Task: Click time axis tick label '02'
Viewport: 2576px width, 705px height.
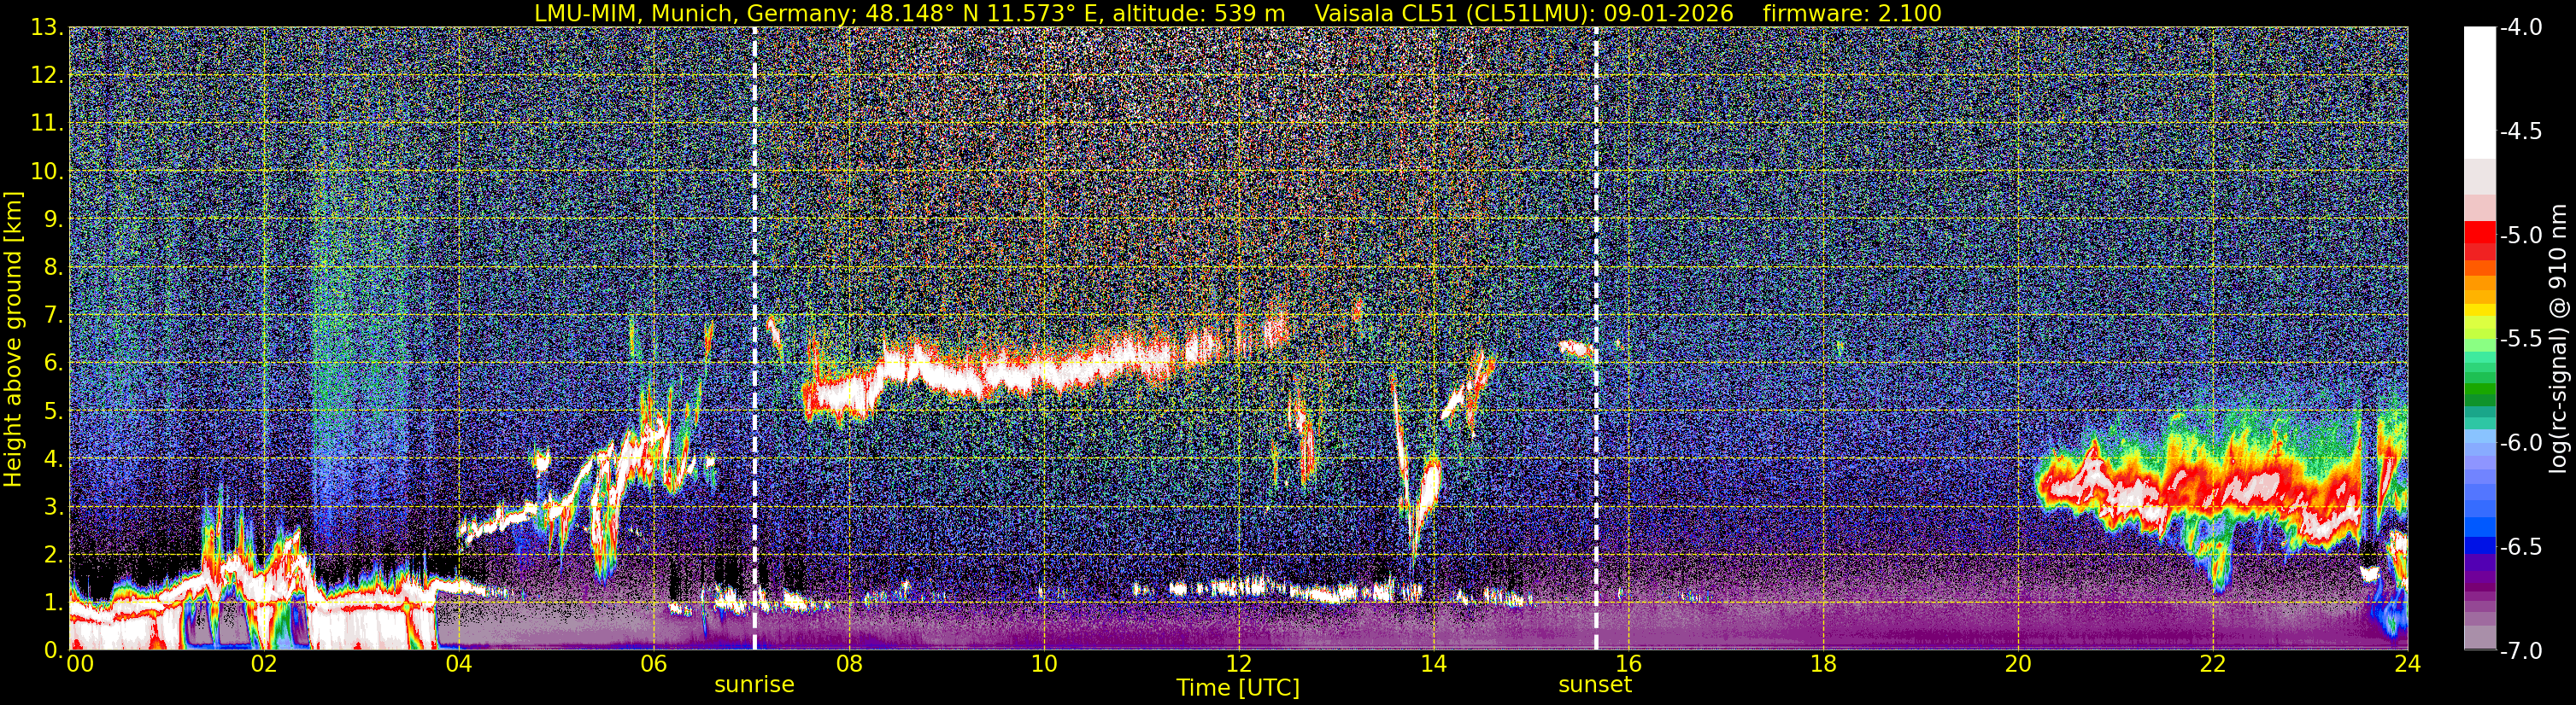Action: (x=263, y=664)
